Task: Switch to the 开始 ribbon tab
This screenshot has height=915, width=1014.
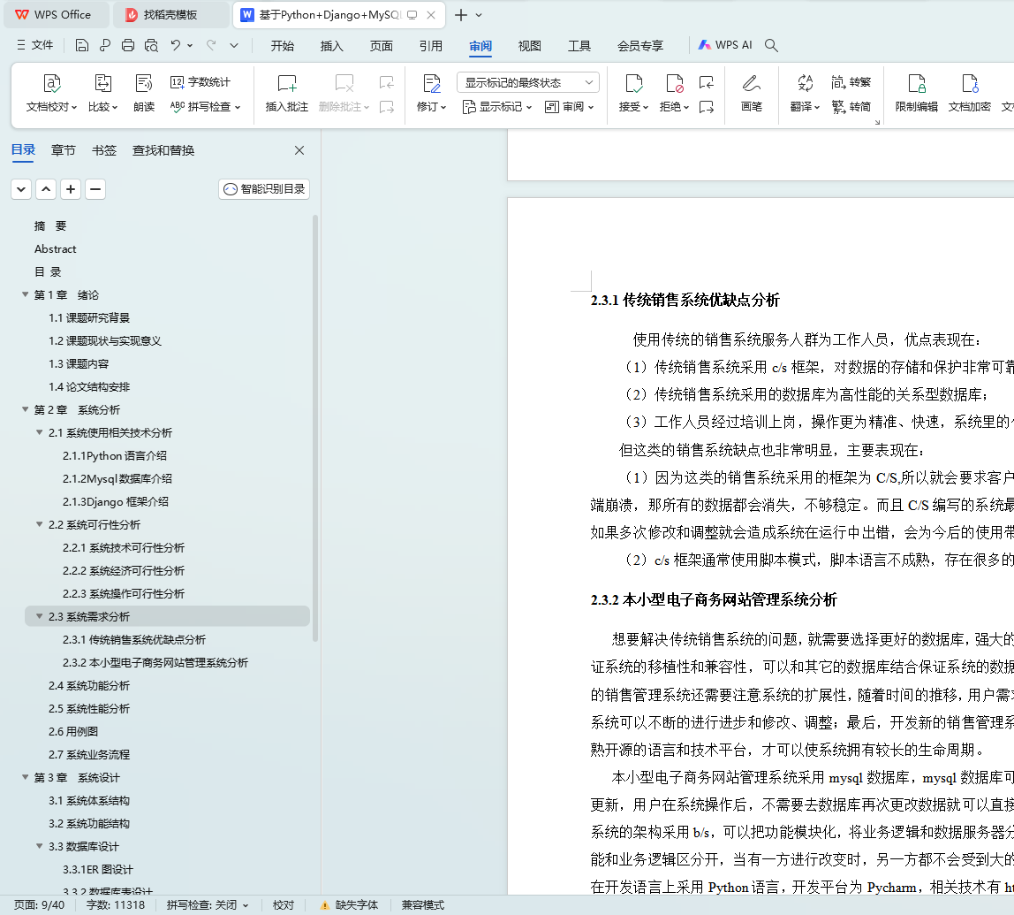Action: click(282, 46)
